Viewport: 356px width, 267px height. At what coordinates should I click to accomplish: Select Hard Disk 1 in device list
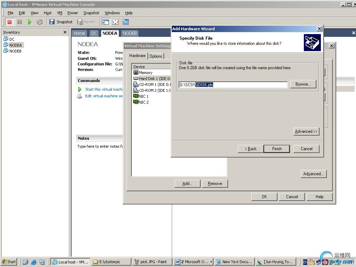(x=152, y=79)
